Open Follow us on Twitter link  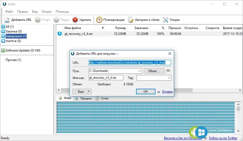[x=223, y=138]
